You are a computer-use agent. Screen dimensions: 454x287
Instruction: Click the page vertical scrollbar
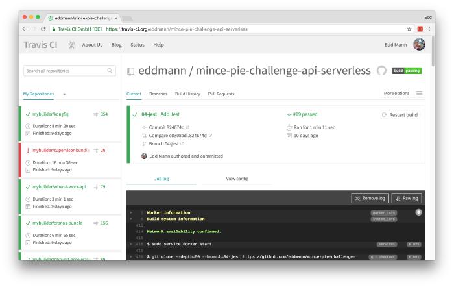(433, 51)
